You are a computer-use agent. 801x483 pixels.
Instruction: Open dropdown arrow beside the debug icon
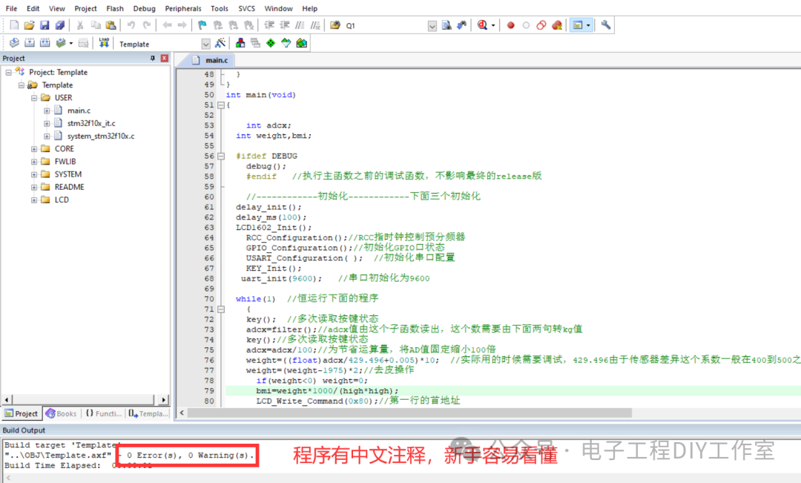[493, 25]
